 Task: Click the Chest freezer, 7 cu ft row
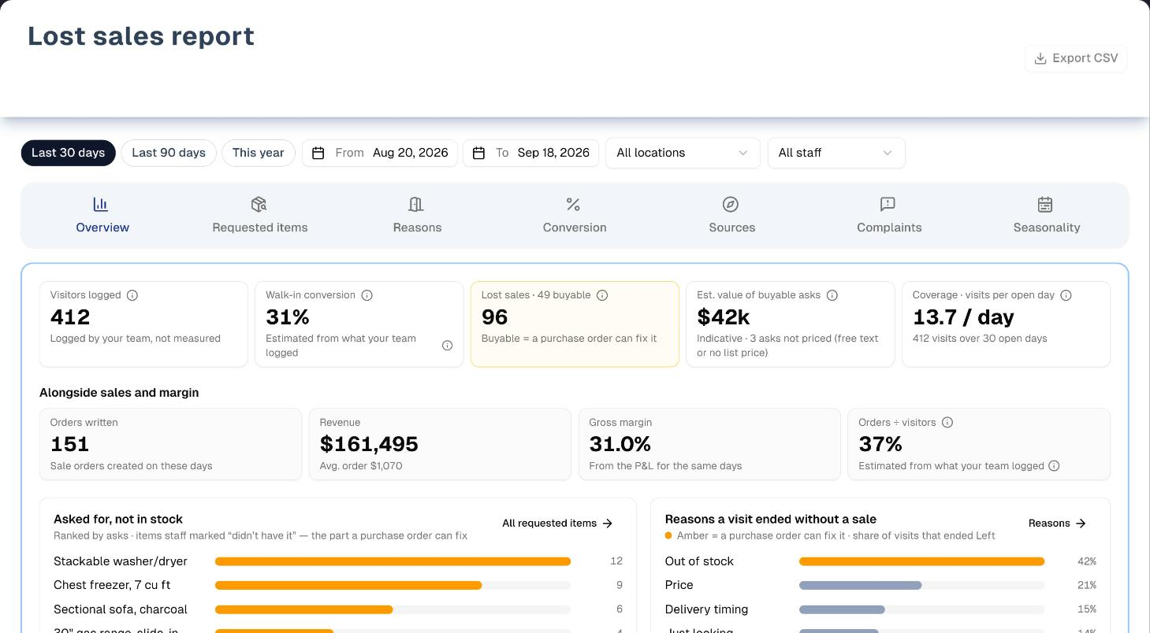point(338,585)
